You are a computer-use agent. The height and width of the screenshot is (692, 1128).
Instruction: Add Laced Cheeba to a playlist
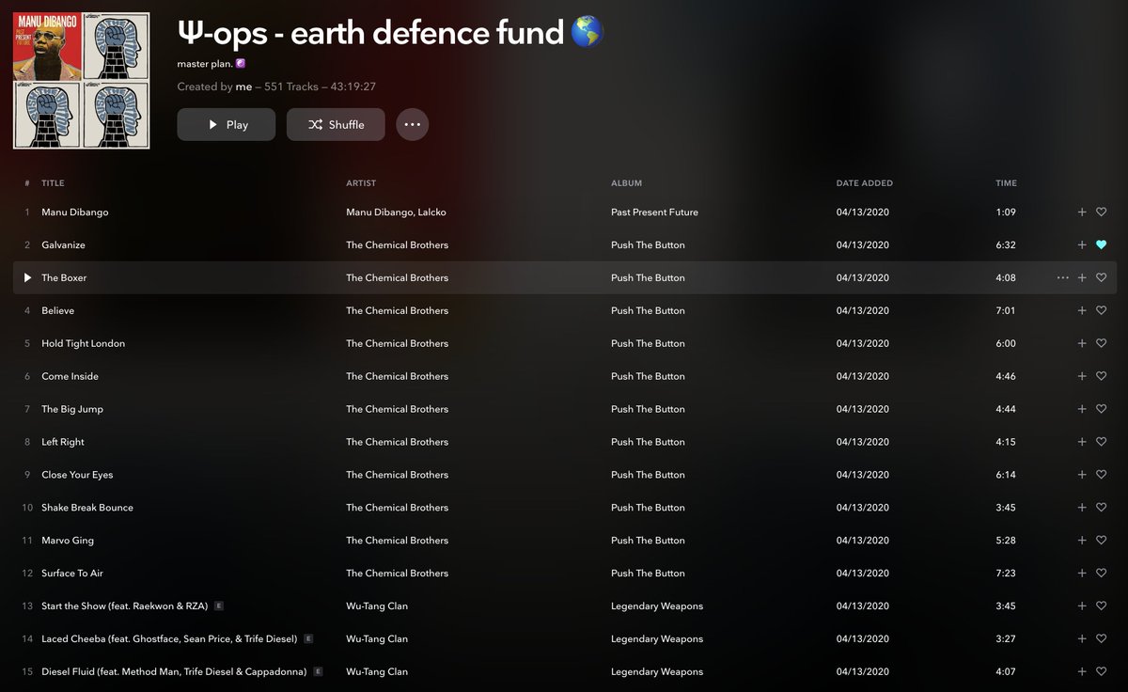(x=1082, y=639)
